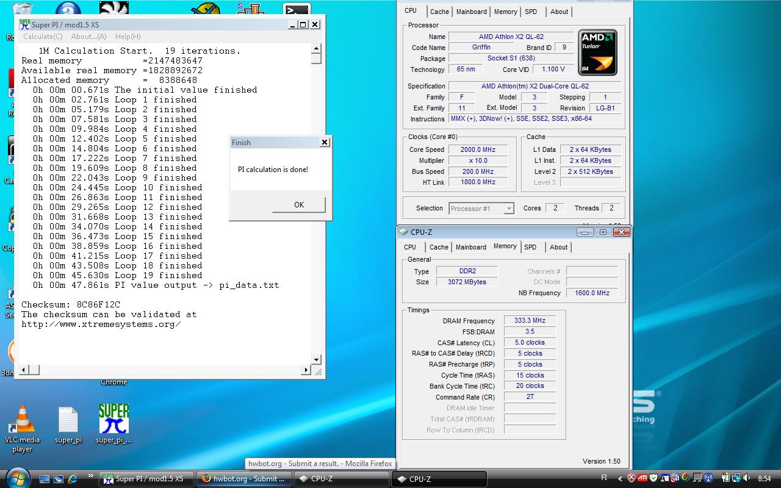Open Help(H) menu in Super PI
Screen dimensions: 781x488
(128, 37)
